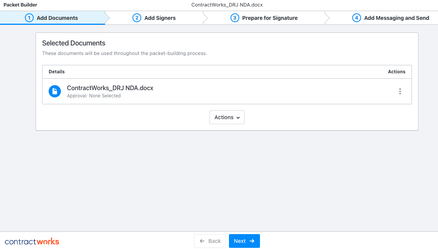Click the Details column header
The height and width of the screenshot is (249, 438).
[x=56, y=71]
